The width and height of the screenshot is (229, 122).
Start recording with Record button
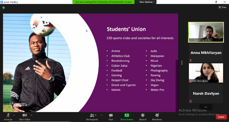point(143,117)
